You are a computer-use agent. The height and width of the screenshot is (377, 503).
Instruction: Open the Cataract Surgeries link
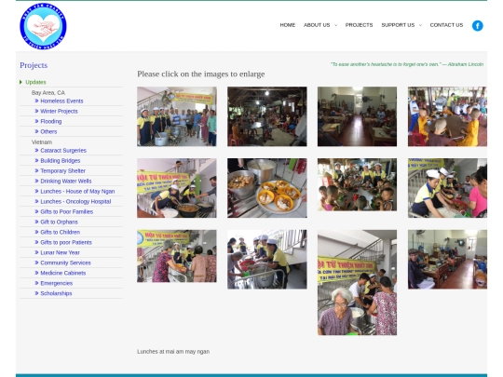coord(63,151)
